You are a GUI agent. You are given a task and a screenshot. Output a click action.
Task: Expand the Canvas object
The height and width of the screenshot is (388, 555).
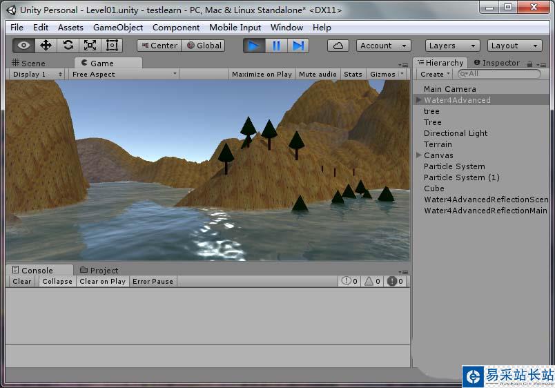point(419,155)
